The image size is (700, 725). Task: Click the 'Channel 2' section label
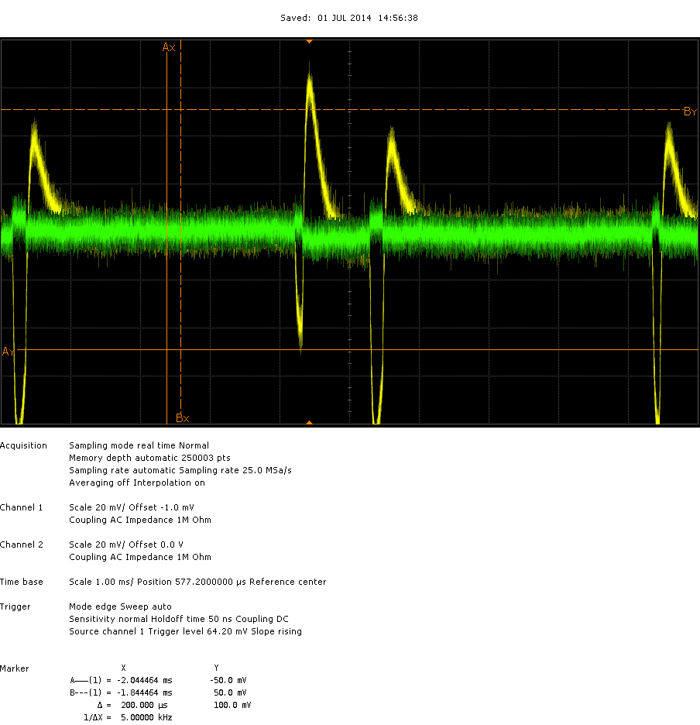pos(21,545)
